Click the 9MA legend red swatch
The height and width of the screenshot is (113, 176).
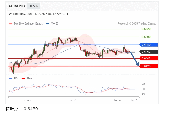pos(23,78)
